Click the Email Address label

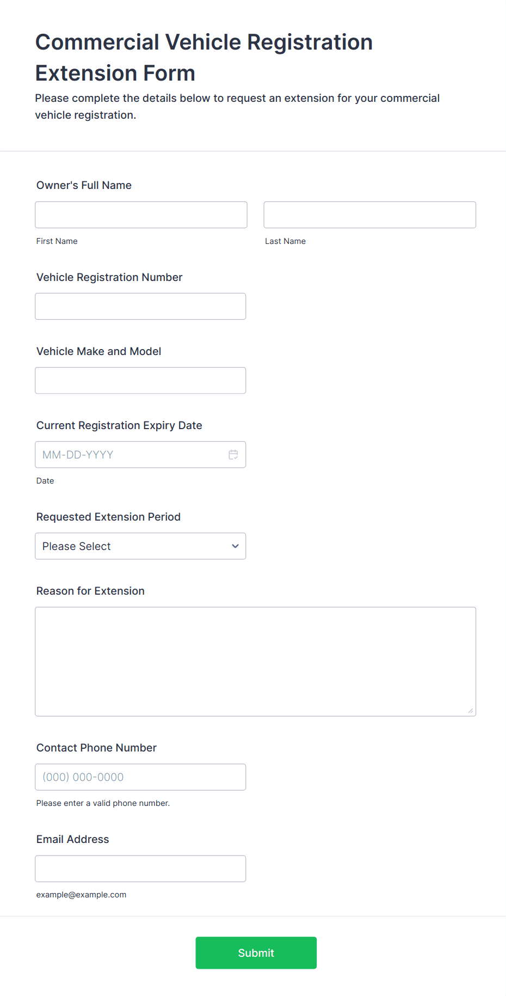click(x=72, y=839)
